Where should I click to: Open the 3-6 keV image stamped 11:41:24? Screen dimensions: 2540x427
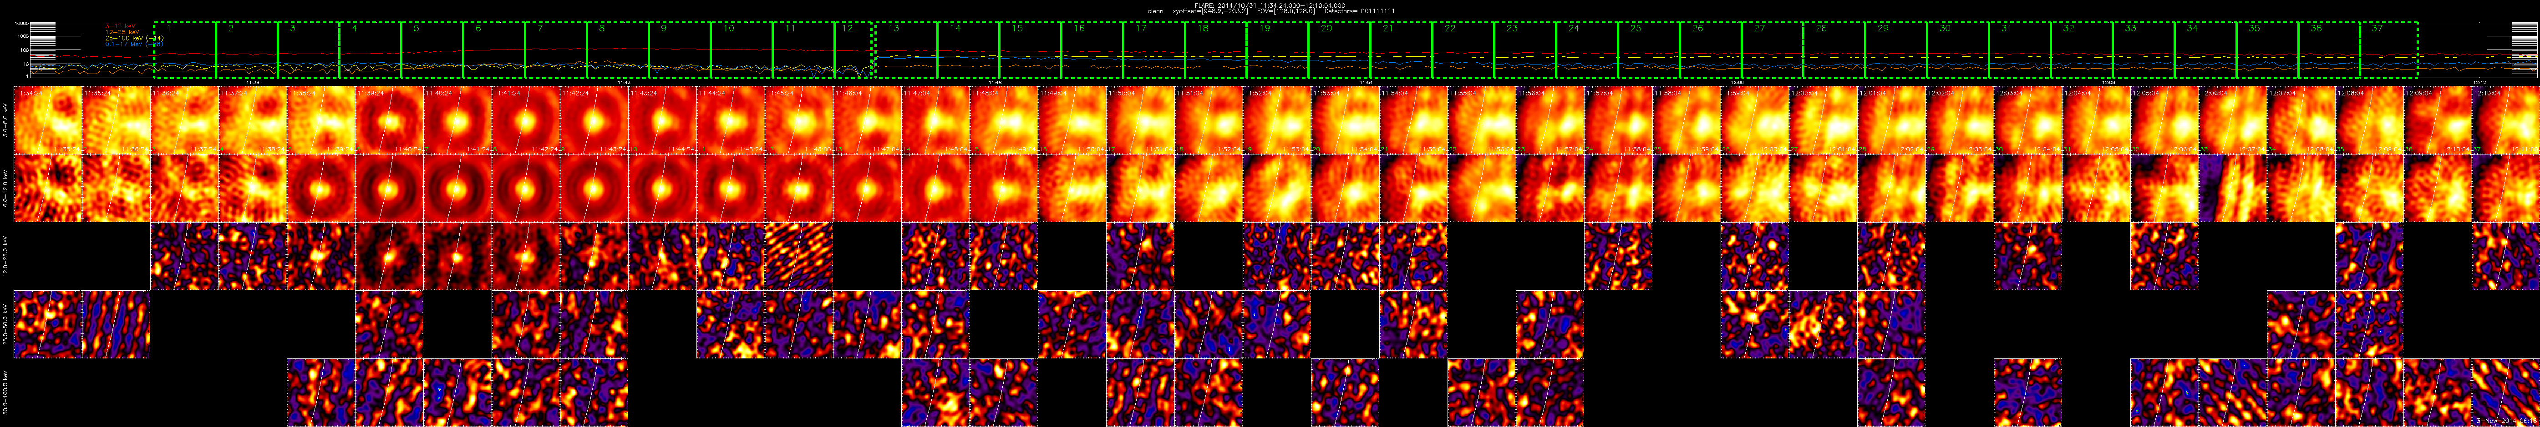click(526, 120)
